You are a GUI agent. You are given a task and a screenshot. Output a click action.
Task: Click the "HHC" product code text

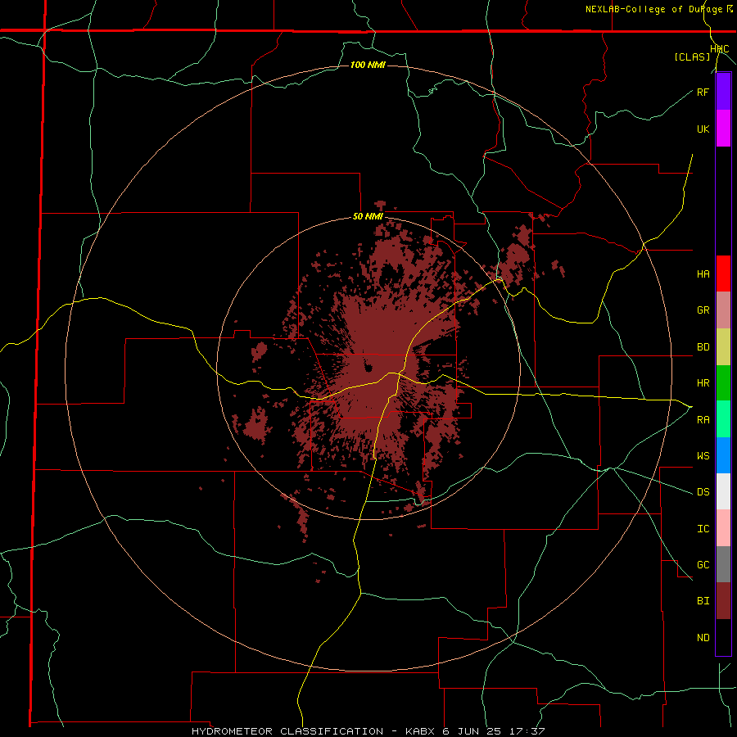coord(720,49)
